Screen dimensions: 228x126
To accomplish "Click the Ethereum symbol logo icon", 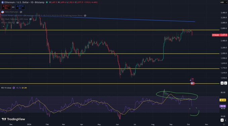I will [x=2, y=2].
